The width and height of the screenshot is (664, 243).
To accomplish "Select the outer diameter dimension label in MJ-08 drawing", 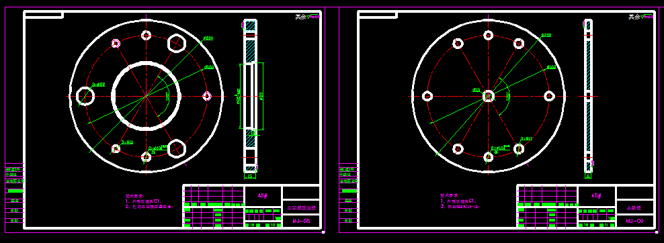I will [x=208, y=38].
